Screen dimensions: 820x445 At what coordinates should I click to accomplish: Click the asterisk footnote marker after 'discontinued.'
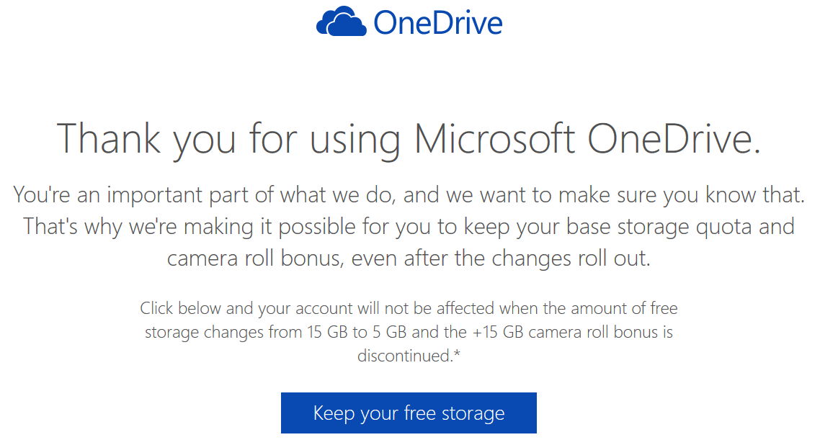[x=457, y=353]
